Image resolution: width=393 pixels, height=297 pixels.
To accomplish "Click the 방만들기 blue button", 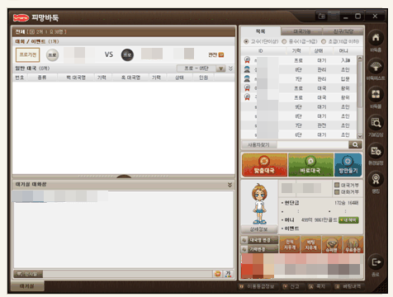I will 348,165.
